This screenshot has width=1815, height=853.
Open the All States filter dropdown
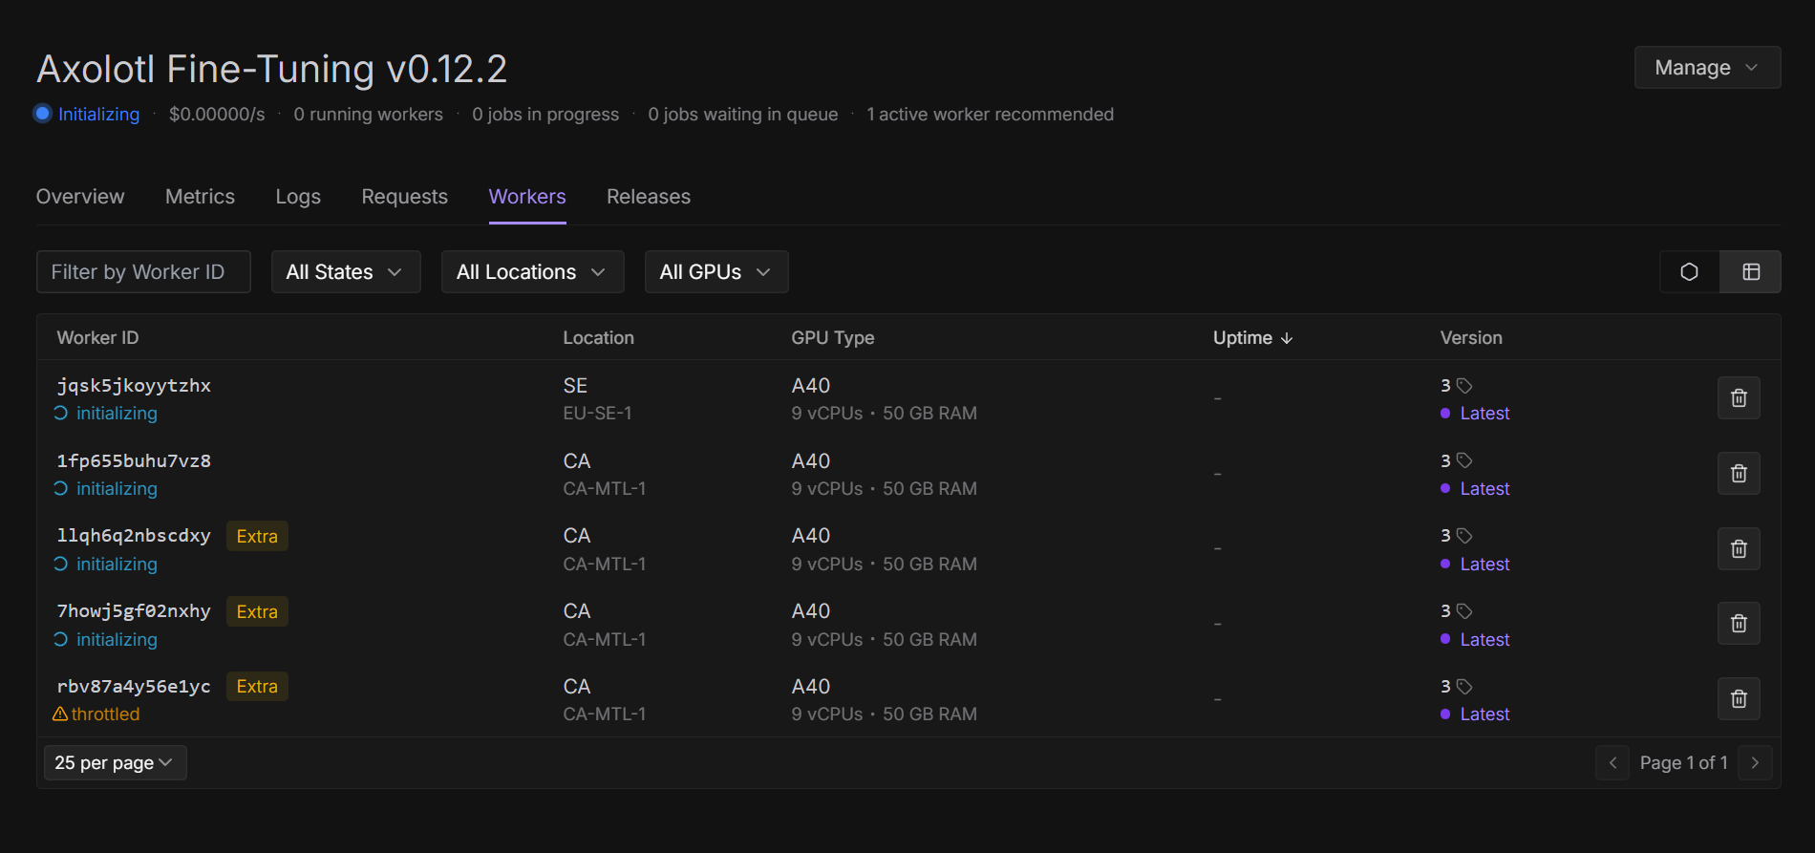tap(345, 272)
